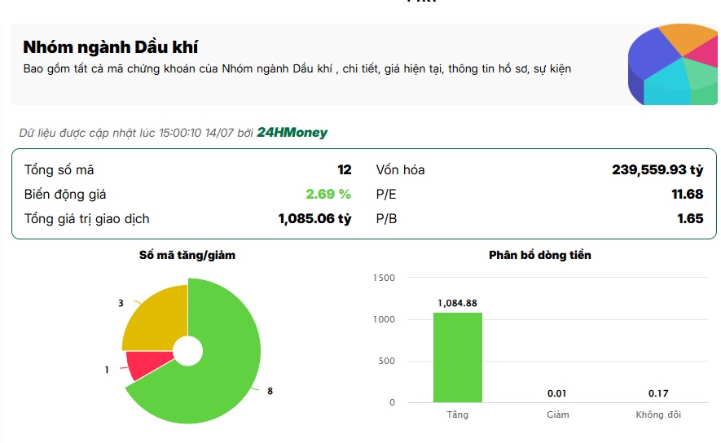
Task: Click the P/B label
Action: tap(386, 219)
